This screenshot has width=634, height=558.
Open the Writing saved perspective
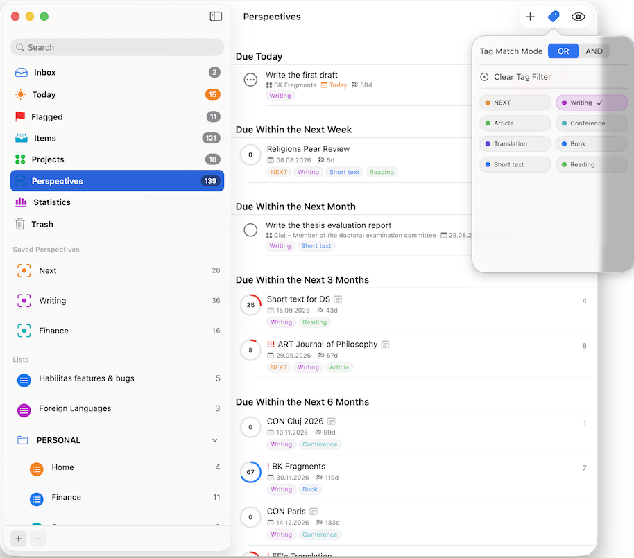117,301
